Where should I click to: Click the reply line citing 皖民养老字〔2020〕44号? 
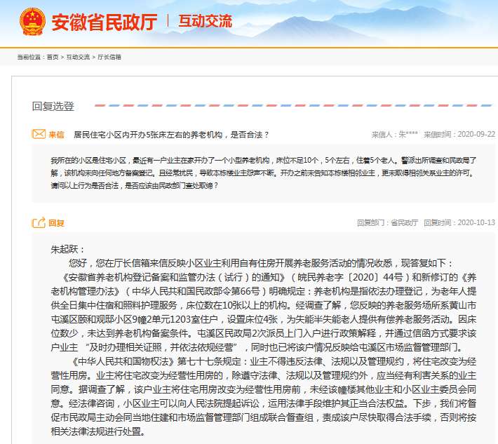pyautogui.click(x=270, y=277)
